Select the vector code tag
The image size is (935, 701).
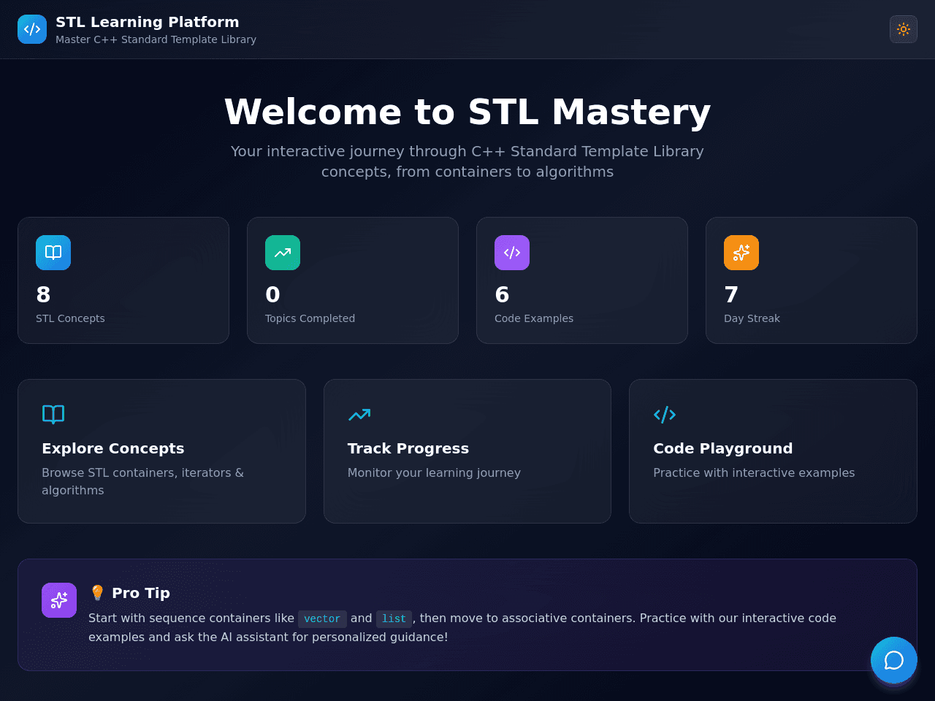322,618
